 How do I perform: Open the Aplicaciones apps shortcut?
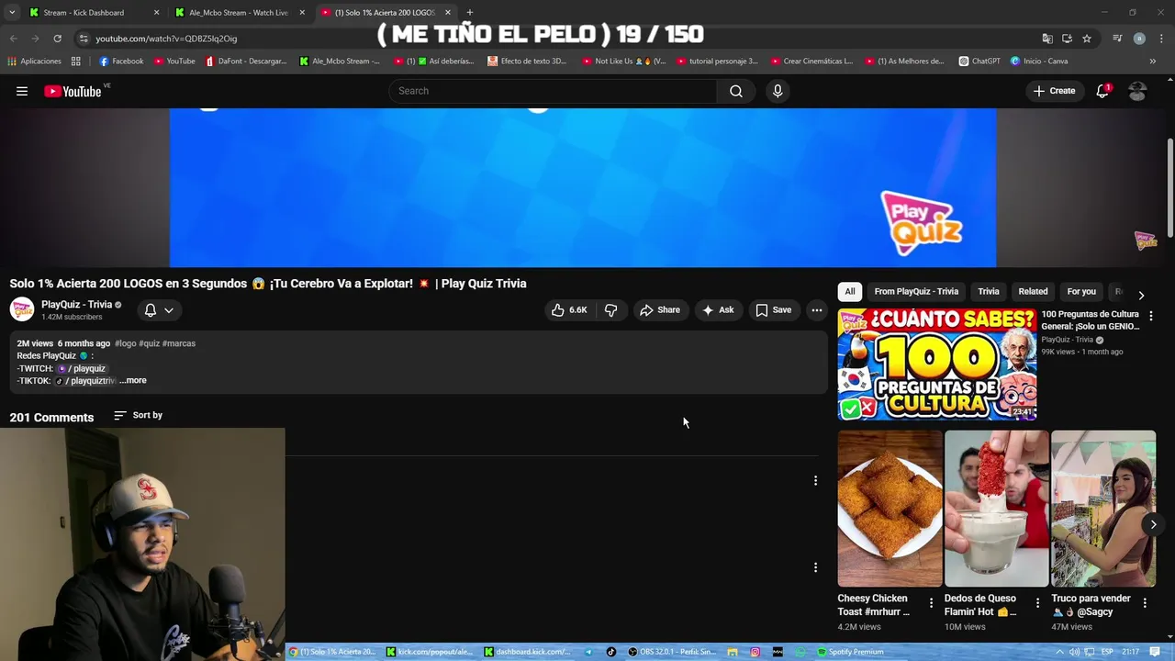(x=34, y=62)
